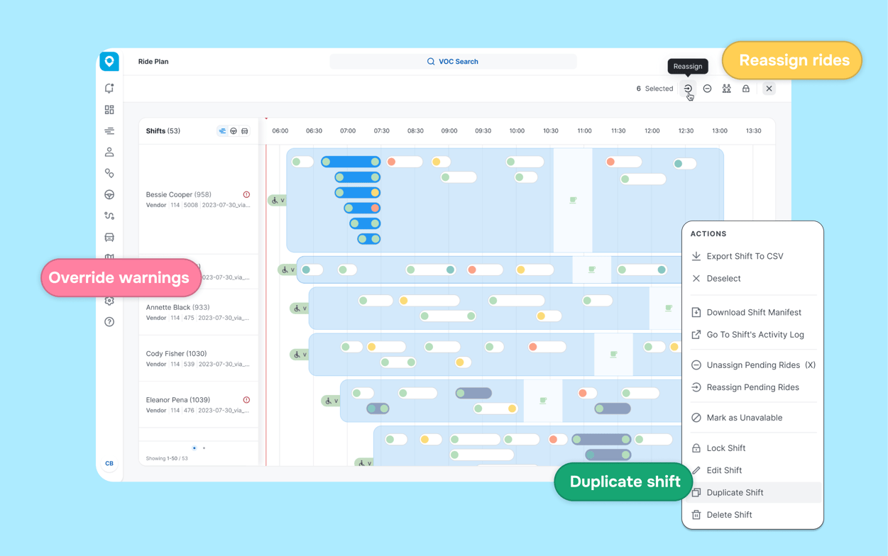
Task: Open notifications bell in left sidebar
Action: (109, 89)
